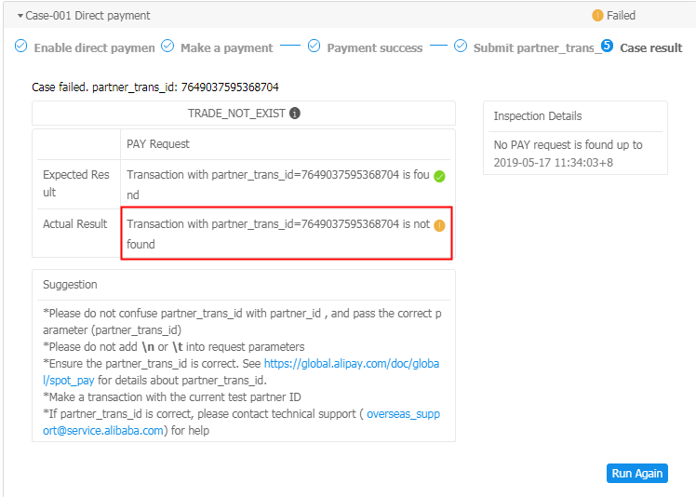Click the Make a payment step checkmark
This screenshot has width=696, height=497.
click(167, 47)
